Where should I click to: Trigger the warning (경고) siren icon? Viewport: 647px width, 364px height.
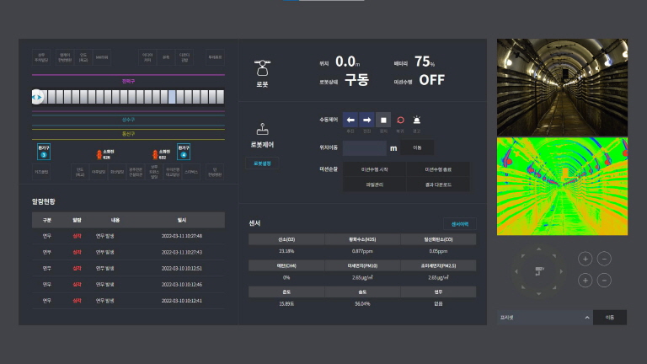click(416, 120)
